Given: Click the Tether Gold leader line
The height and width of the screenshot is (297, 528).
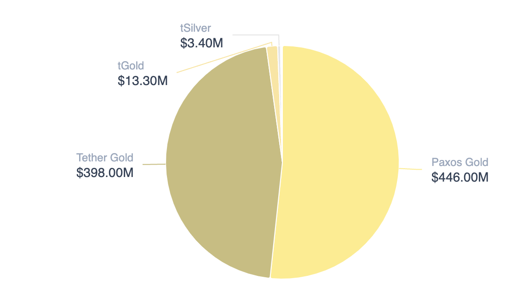Looking at the screenshot, I should pyautogui.click(x=154, y=164).
